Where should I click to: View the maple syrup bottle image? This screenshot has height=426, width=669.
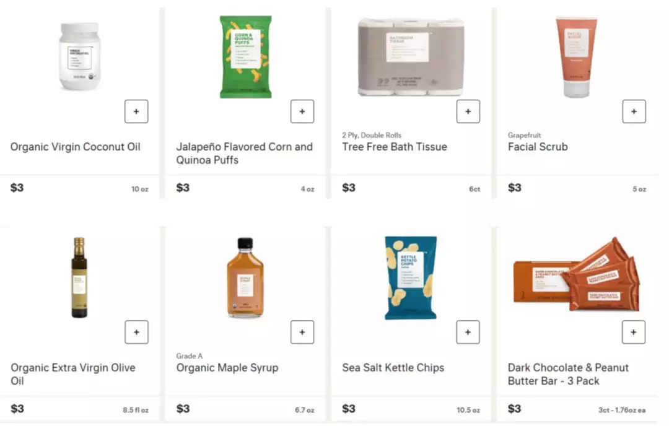245,277
